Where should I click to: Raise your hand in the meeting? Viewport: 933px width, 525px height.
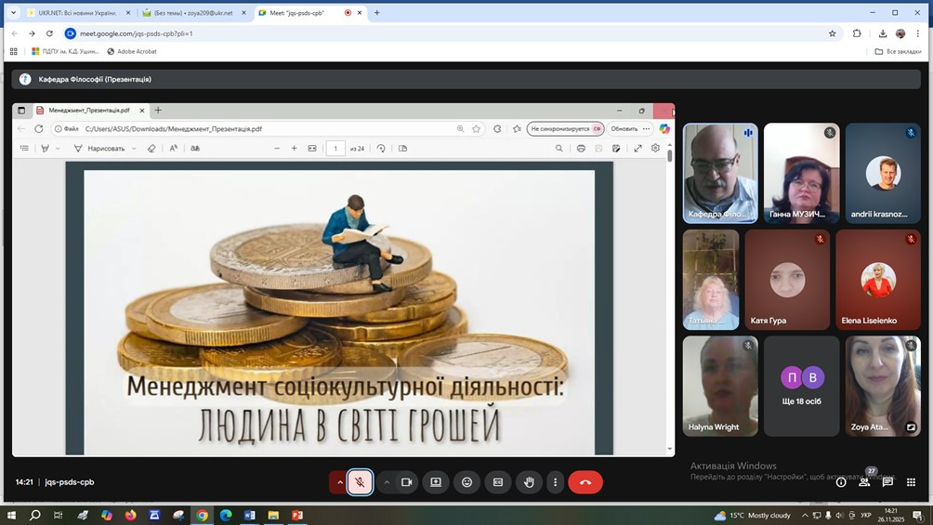(x=529, y=482)
